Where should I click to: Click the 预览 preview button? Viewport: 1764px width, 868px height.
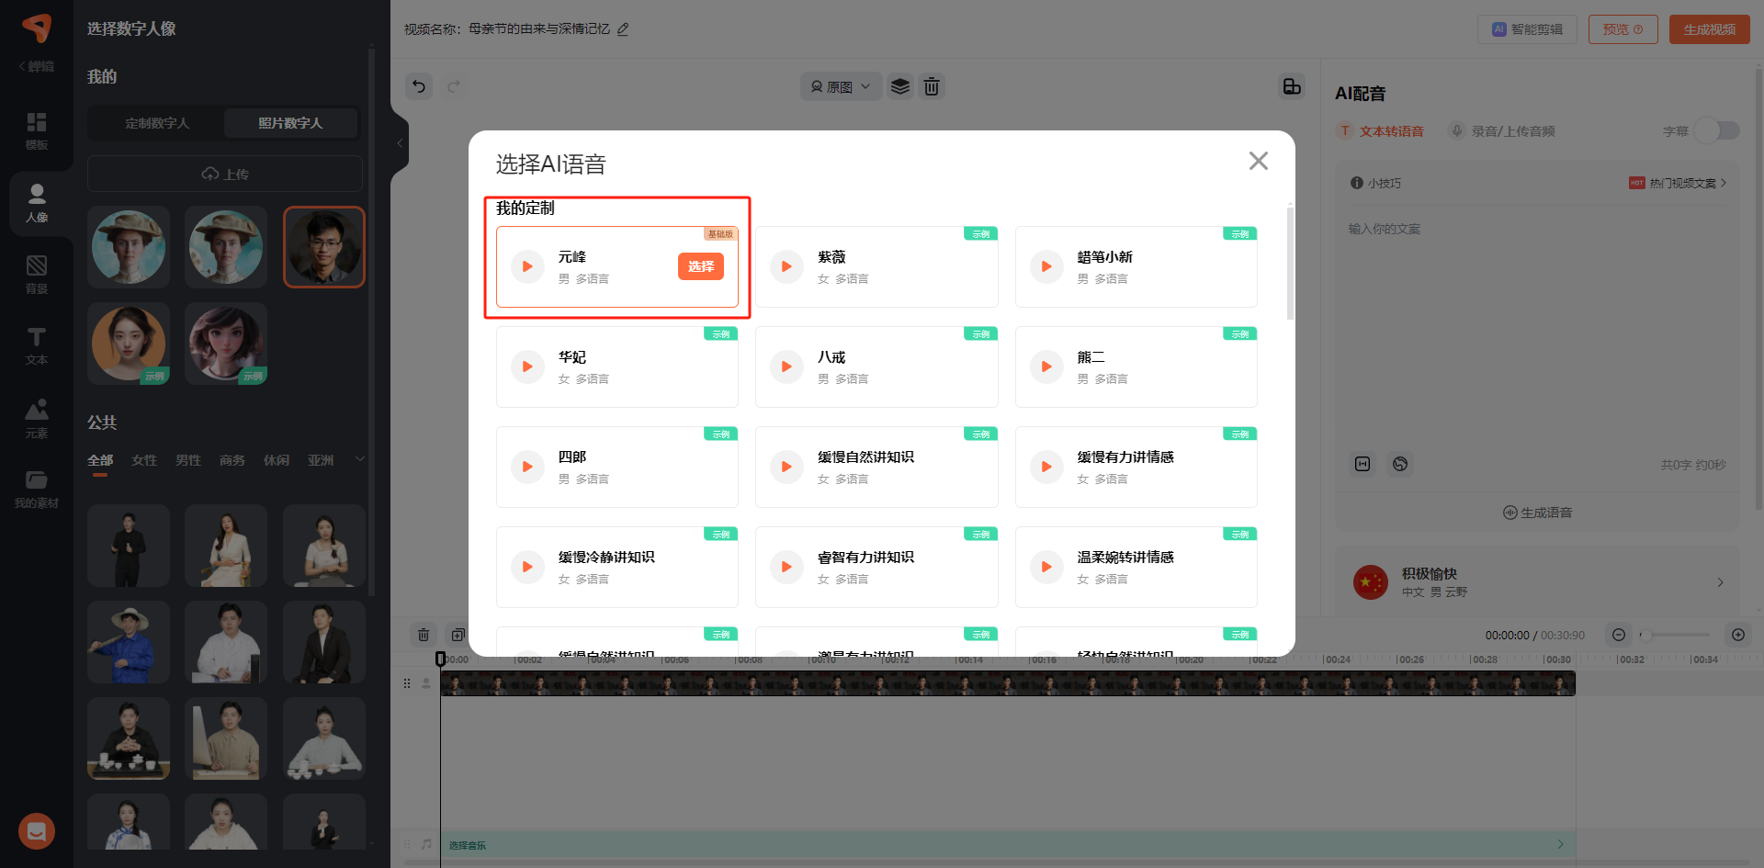click(x=1623, y=29)
